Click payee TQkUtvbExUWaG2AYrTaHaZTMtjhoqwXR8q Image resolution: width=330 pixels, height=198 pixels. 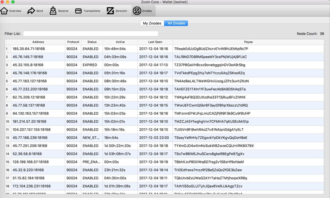click(x=210, y=178)
